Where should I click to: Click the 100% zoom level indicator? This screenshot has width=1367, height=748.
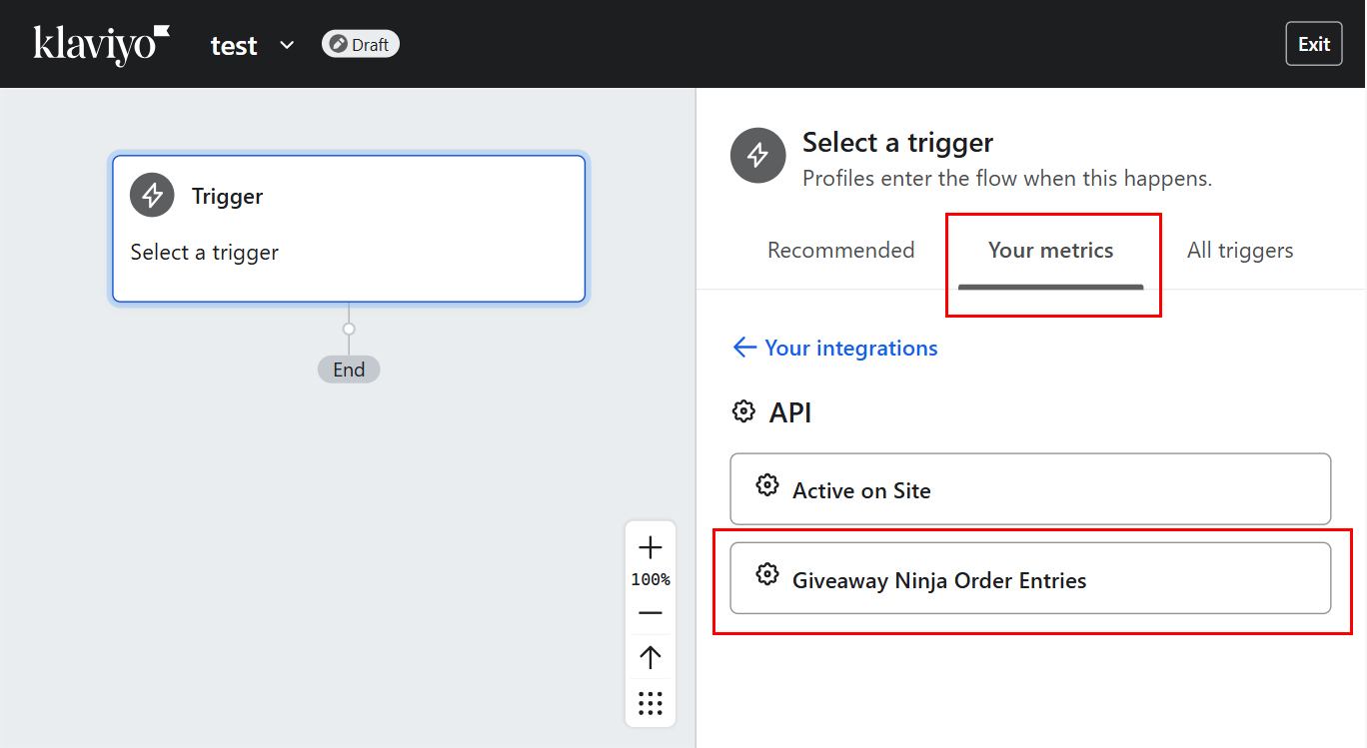[x=651, y=580]
